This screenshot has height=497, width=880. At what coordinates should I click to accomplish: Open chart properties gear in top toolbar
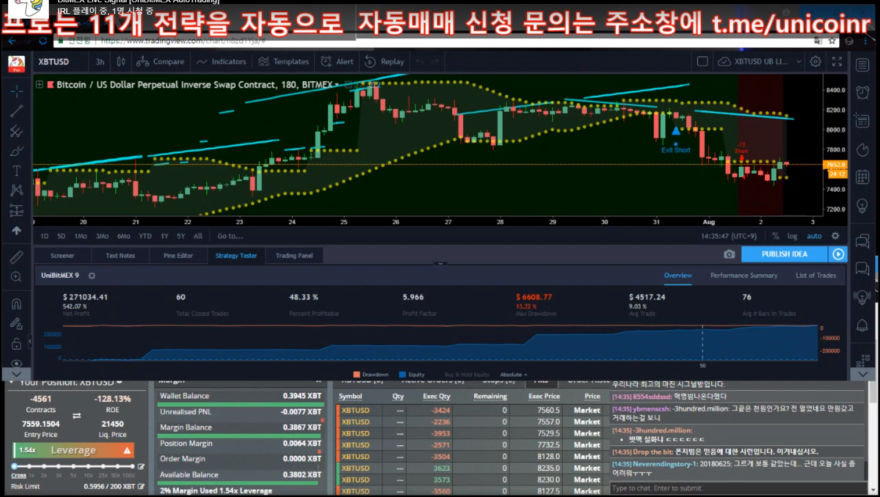815,62
